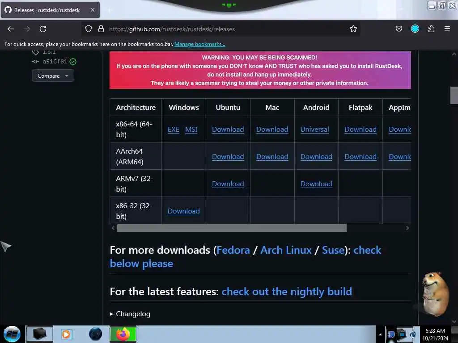458x343 pixels.
Task: Open the Manage bookmarks link
Action: click(x=200, y=44)
